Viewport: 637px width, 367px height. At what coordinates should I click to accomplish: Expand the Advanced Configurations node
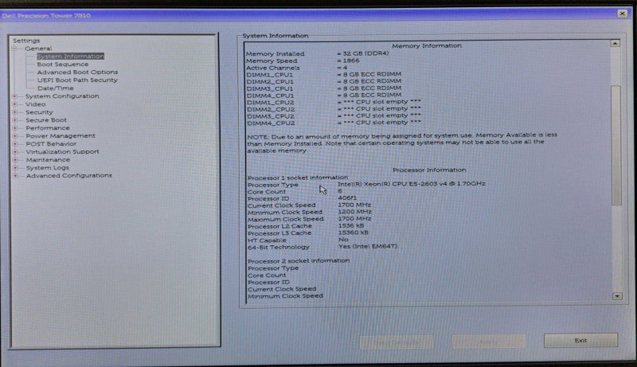point(15,176)
